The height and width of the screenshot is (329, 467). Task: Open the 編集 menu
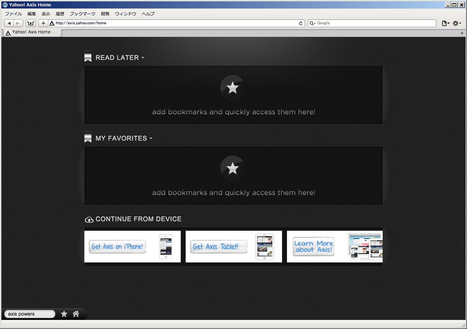pyautogui.click(x=32, y=14)
